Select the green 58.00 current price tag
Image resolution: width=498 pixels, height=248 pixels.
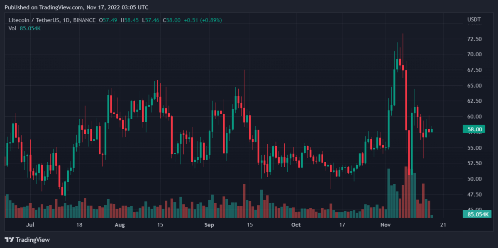tap(474, 130)
